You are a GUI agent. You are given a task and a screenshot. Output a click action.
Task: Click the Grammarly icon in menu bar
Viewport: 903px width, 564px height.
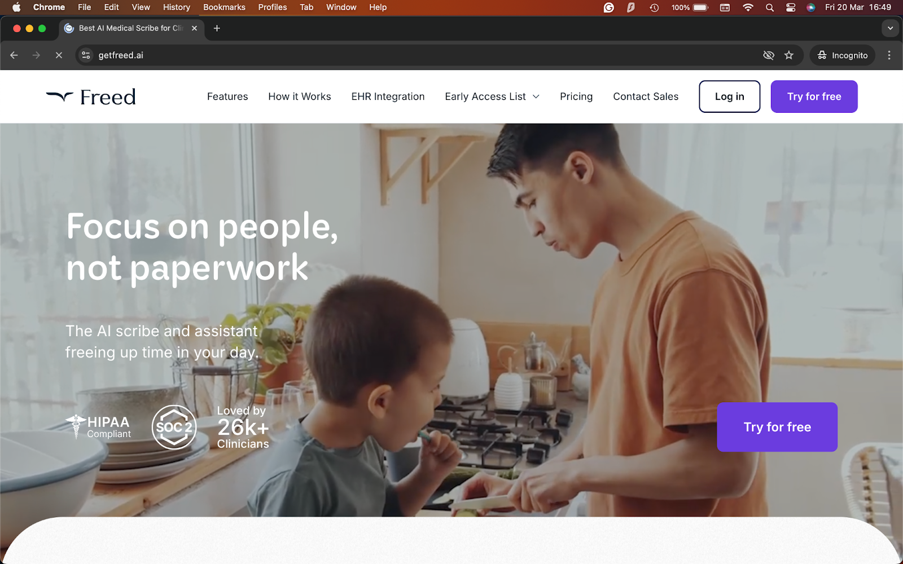point(608,7)
